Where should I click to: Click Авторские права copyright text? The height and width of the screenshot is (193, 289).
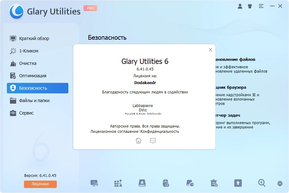click(x=145, y=126)
